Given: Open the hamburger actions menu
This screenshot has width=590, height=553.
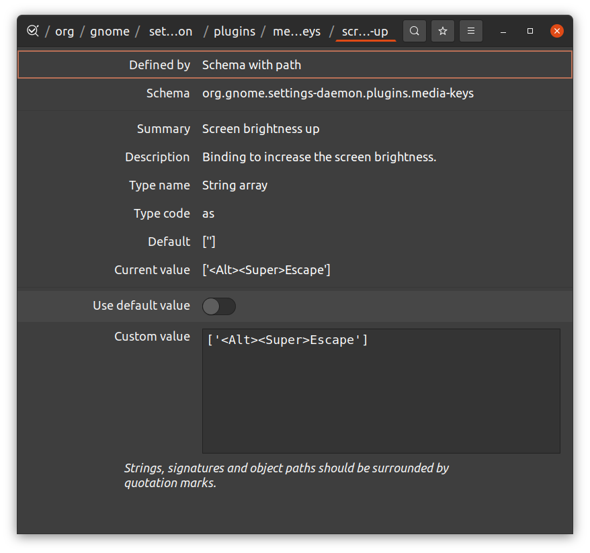Looking at the screenshot, I should [471, 31].
